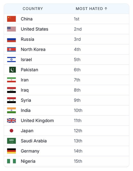Select the Syria country name
133x171 pixels.
(26, 100)
